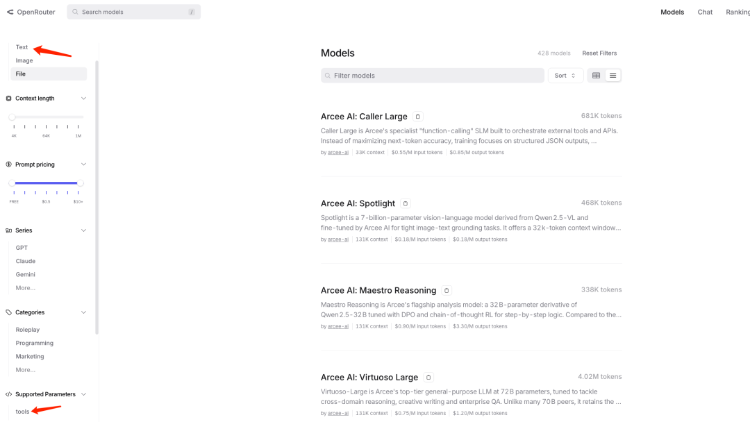Toggle the Image modality filter
Viewport: 750px width, 422px height.
pos(24,60)
